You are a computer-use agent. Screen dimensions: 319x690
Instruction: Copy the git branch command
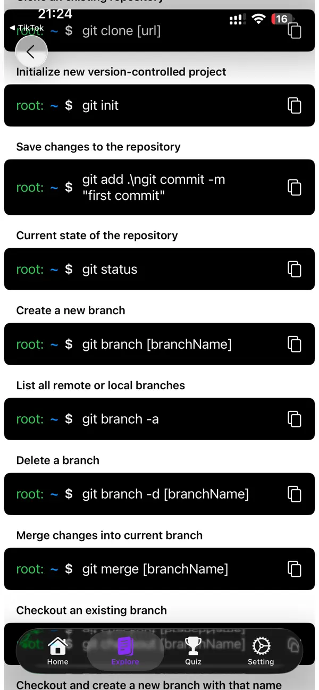[294, 344]
